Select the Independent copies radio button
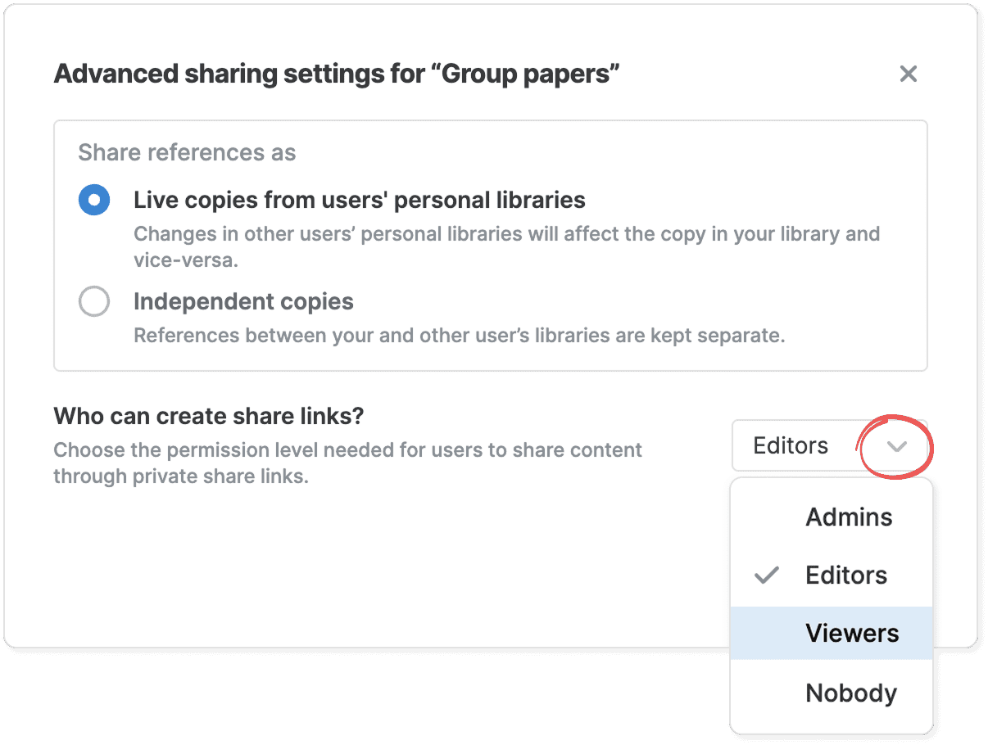The image size is (988, 745). pos(94,301)
